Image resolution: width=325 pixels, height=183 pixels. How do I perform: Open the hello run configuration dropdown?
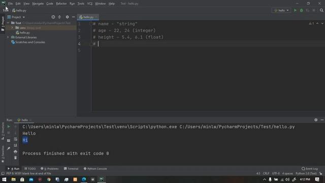pyautogui.click(x=281, y=10)
